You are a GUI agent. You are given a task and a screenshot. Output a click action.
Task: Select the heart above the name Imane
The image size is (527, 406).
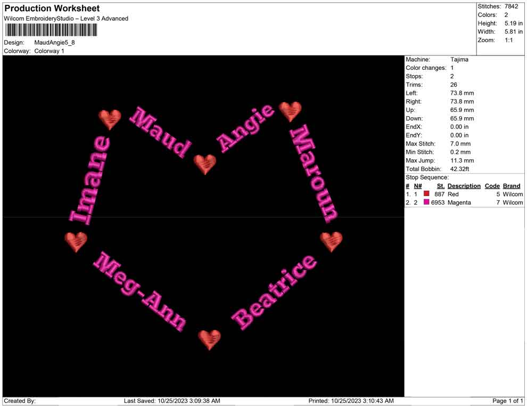(x=110, y=119)
